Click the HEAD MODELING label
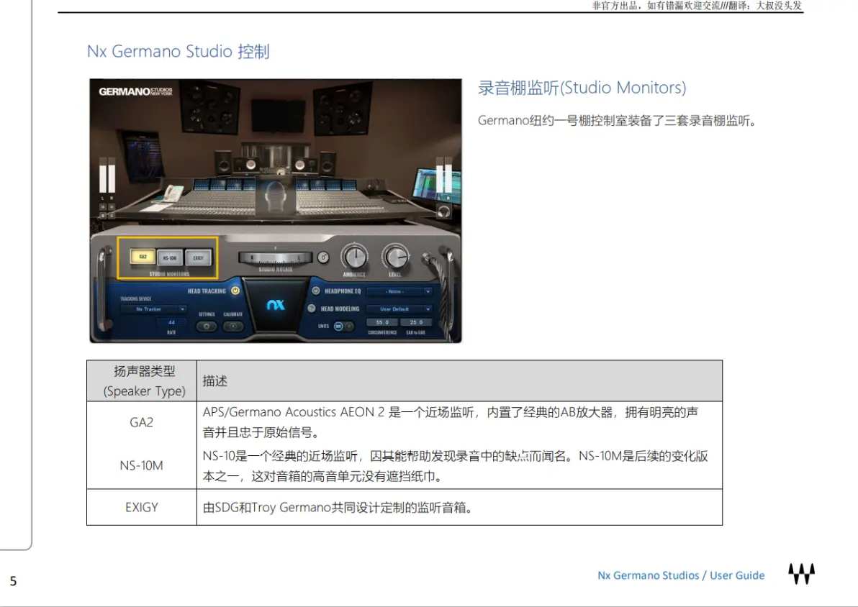Screen dimensions: 858x607 tap(340, 309)
